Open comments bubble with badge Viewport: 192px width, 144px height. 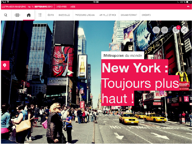pyautogui.click(x=176, y=30)
